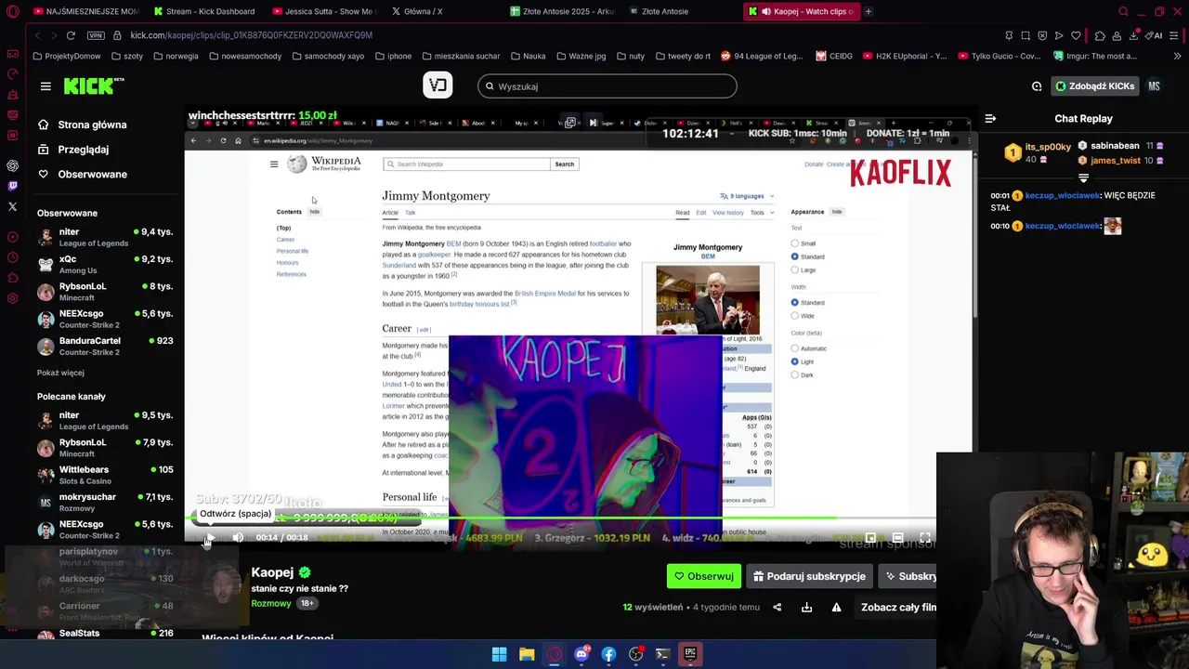Image resolution: width=1189 pixels, height=669 pixels.
Task: Open File Explorer from the taskbar
Action: click(527, 654)
